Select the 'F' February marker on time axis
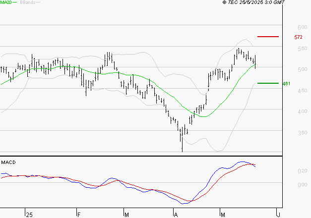 pyautogui.click(x=79, y=215)
